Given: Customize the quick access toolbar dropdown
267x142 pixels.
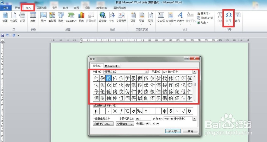Looking at the screenshot, I should click(19, 35).
